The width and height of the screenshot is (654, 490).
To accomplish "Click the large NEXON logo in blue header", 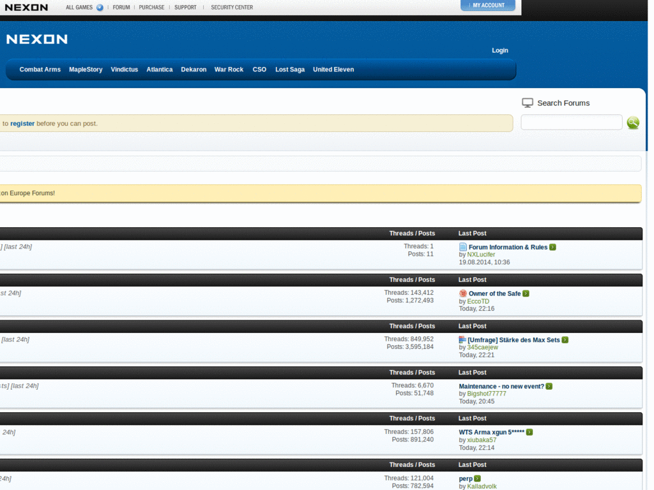I will pos(36,39).
